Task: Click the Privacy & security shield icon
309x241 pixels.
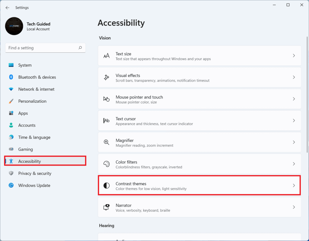Action: click(11, 173)
